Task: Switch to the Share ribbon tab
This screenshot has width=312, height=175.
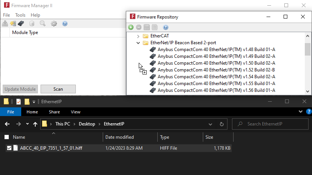Action: tap(54, 112)
